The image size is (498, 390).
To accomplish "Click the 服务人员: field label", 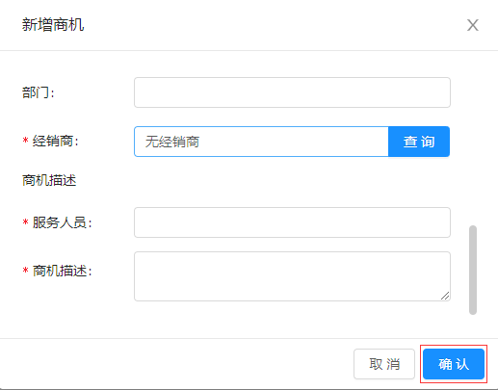I will pos(63,222).
